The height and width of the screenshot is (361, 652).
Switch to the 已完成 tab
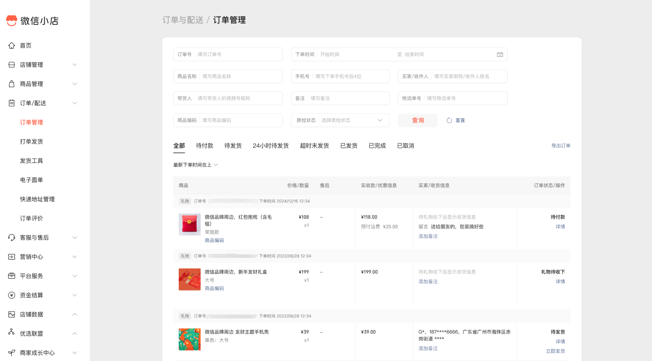(x=377, y=146)
